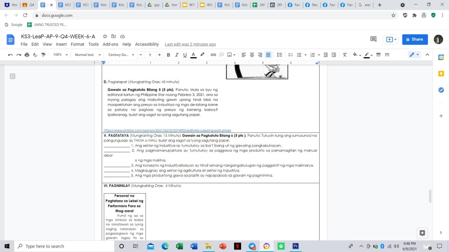Set right text alignment
This screenshot has height=252, width=449.
[260, 55]
